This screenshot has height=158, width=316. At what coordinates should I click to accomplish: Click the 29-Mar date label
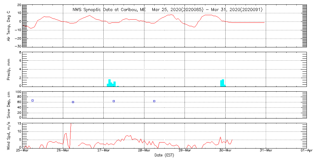tap(185, 151)
